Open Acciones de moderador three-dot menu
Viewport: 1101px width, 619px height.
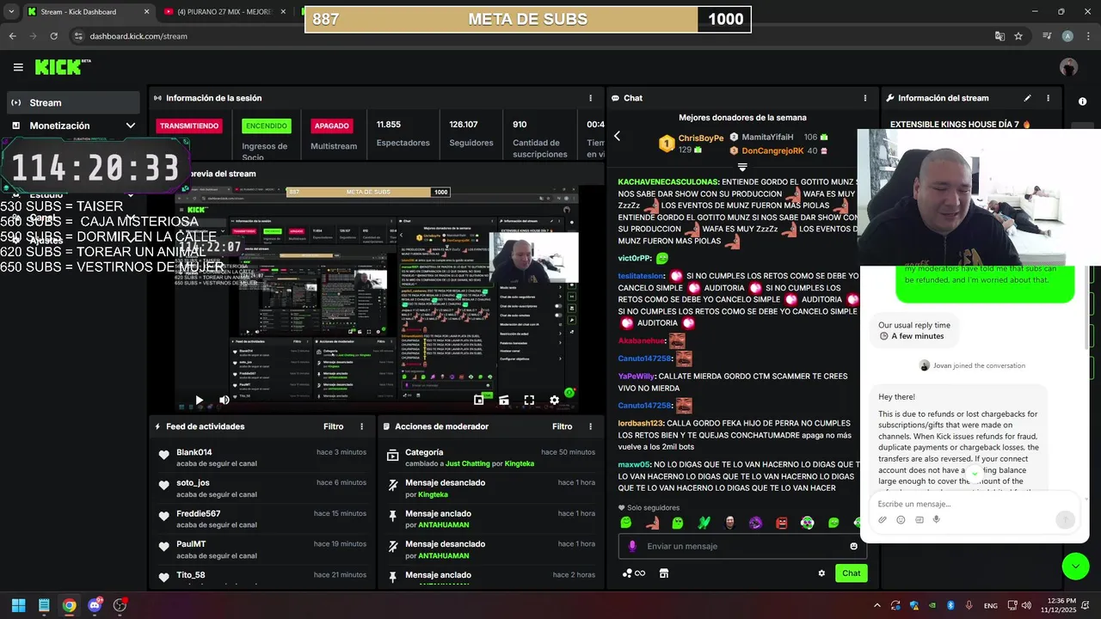590,426
